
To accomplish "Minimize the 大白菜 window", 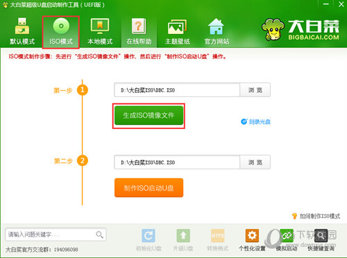I will pos(326,4).
